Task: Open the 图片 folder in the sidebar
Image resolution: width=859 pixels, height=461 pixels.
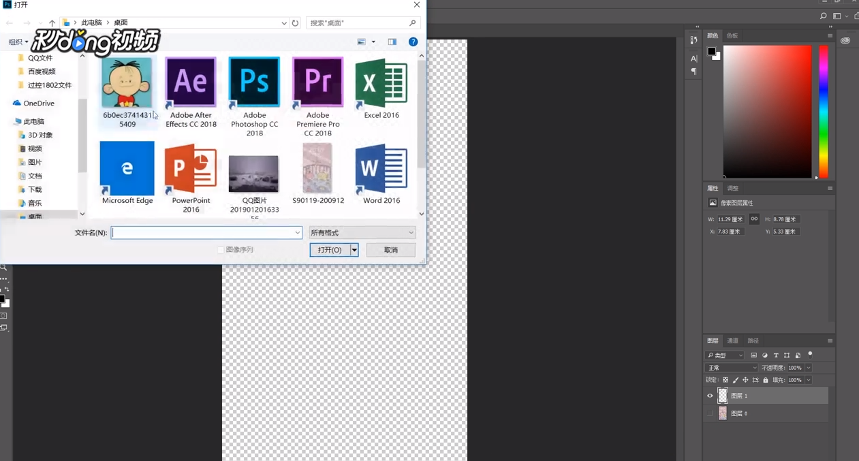Action: [x=31, y=162]
